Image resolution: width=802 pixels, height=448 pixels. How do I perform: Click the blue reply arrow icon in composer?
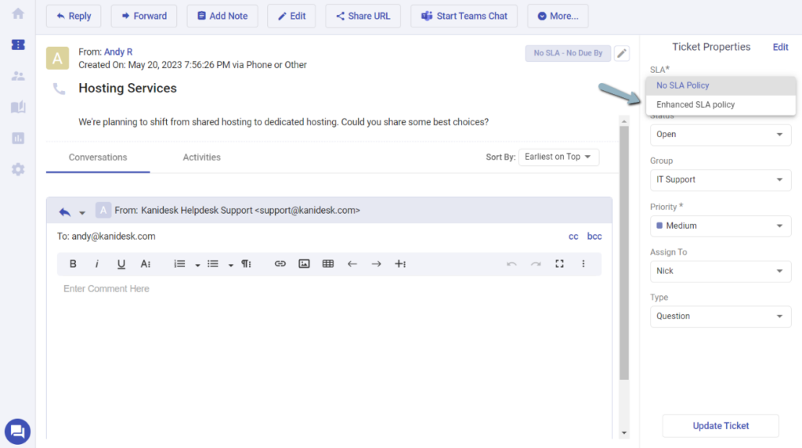[x=64, y=211]
